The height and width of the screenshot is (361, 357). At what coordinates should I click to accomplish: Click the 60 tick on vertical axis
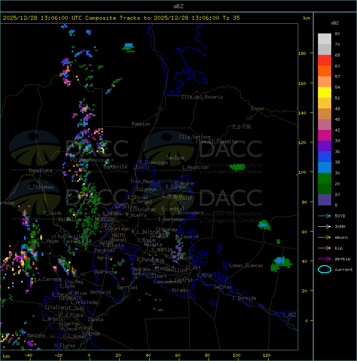pos(304,232)
